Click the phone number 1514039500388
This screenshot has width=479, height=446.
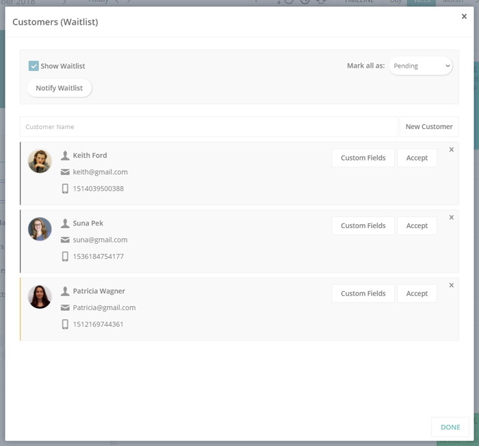[98, 189]
